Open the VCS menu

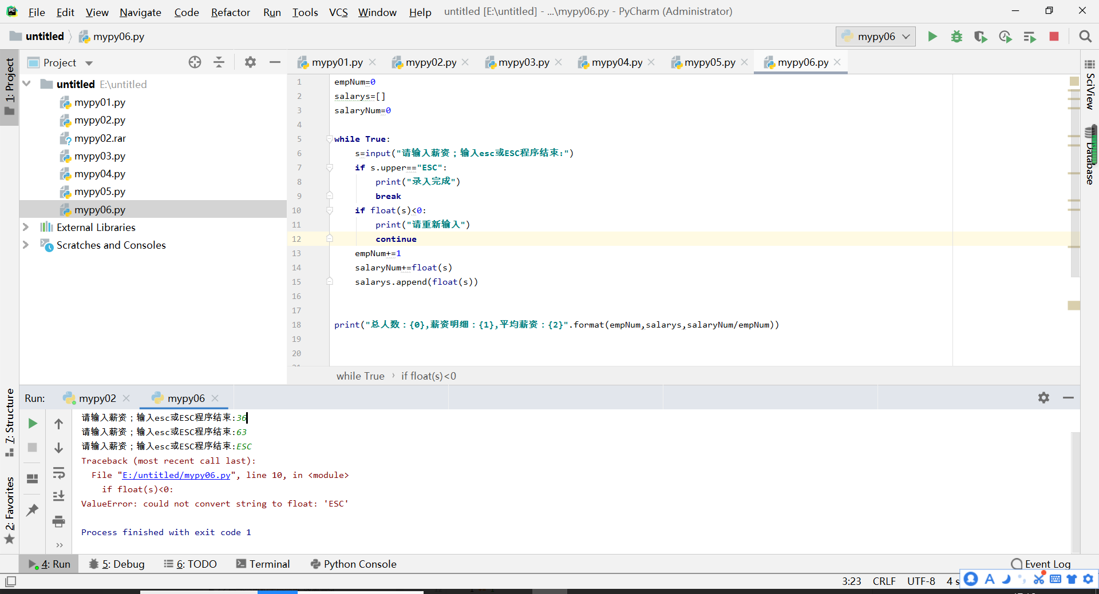click(x=338, y=12)
